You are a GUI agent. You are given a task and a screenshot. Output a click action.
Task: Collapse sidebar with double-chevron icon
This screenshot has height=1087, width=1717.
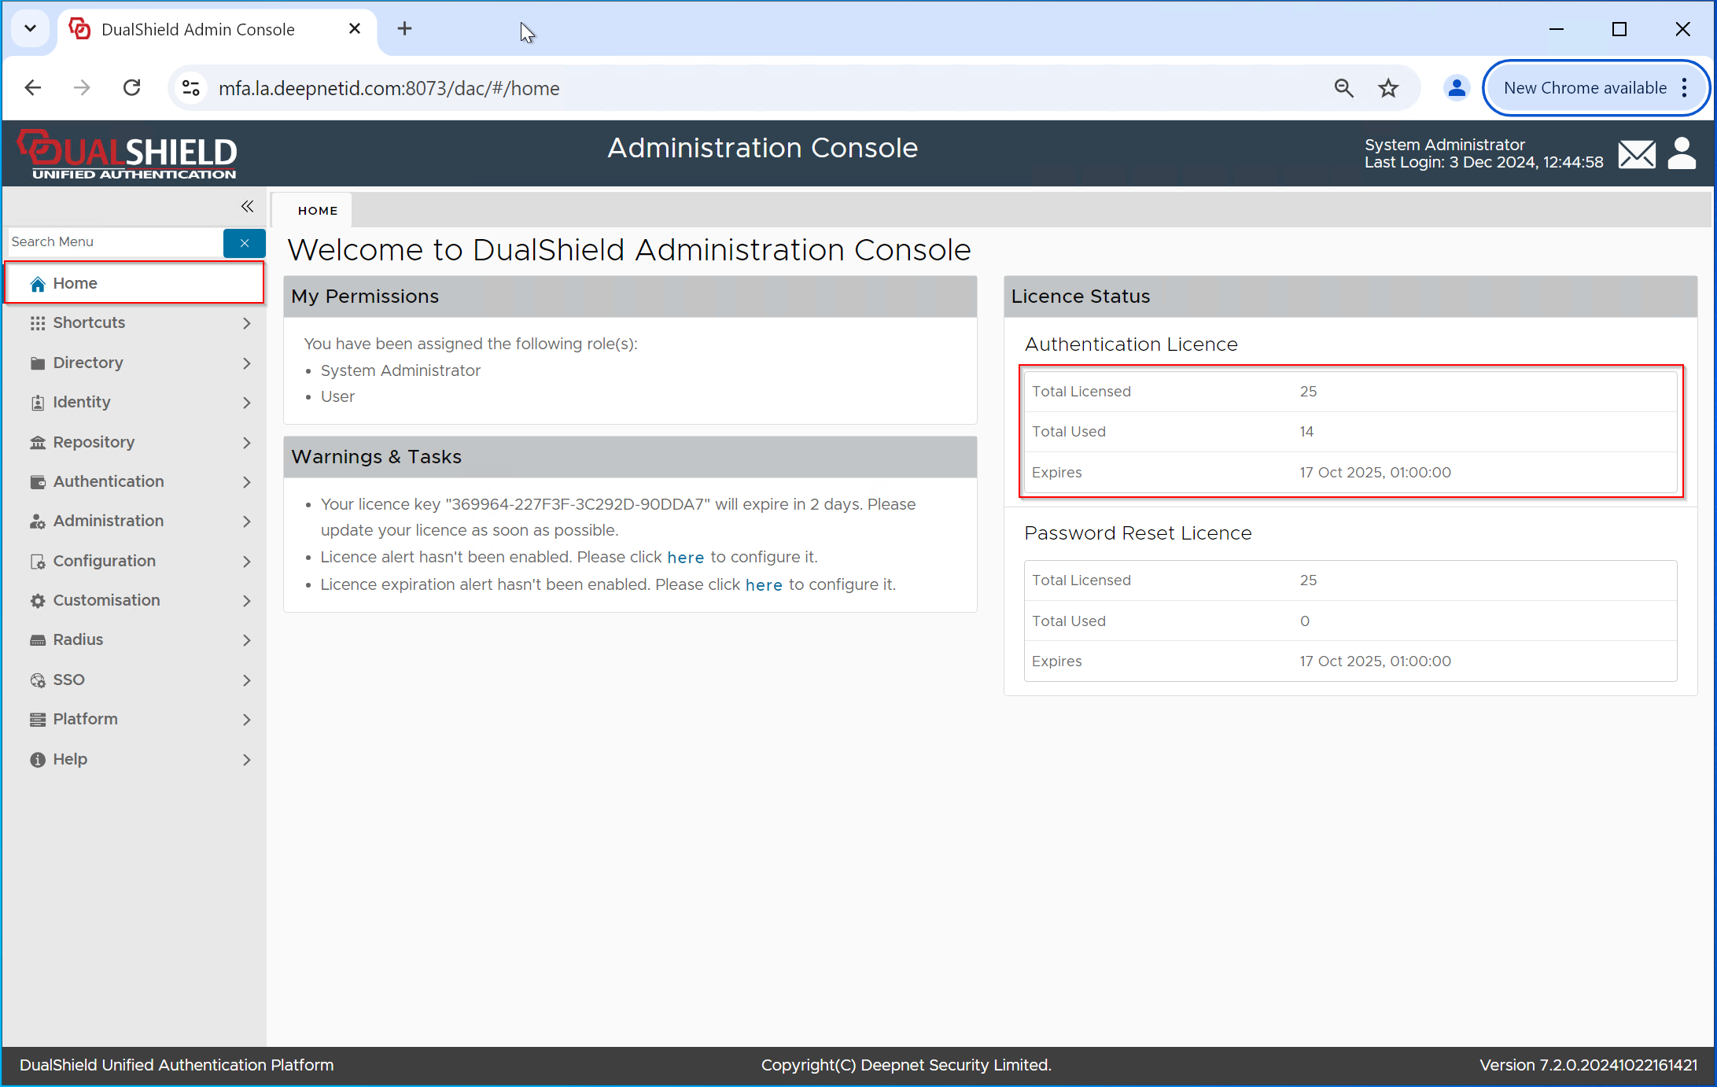[247, 206]
